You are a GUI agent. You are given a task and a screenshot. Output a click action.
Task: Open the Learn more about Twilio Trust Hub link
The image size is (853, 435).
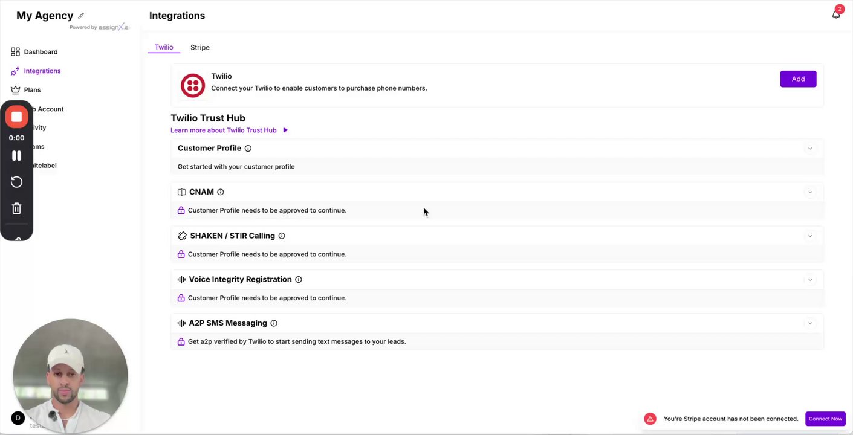[x=224, y=130]
